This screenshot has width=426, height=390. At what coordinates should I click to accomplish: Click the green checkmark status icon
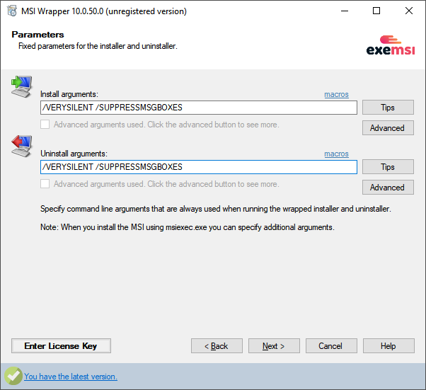(x=13, y=376)
